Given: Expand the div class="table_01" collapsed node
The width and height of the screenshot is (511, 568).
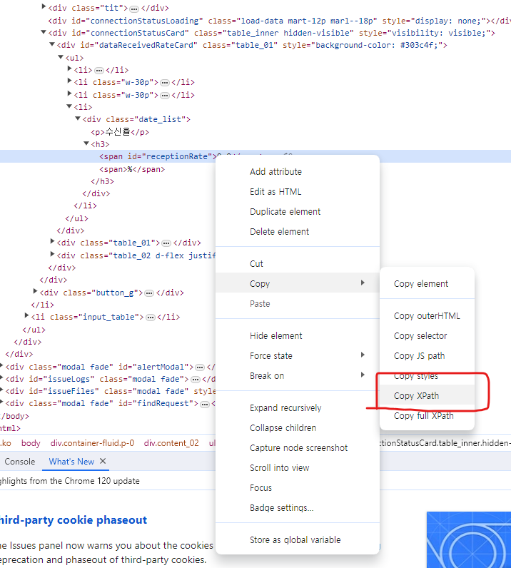Looking at the screenshot, I should 53,241.
